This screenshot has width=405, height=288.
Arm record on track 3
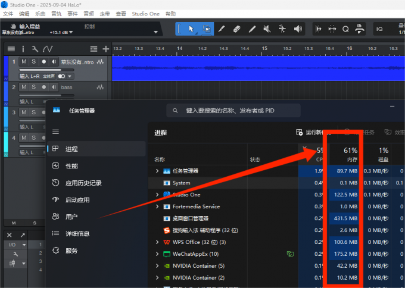43,112
